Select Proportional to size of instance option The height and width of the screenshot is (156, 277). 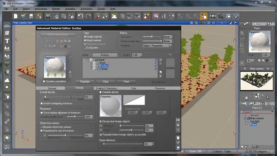42,131
